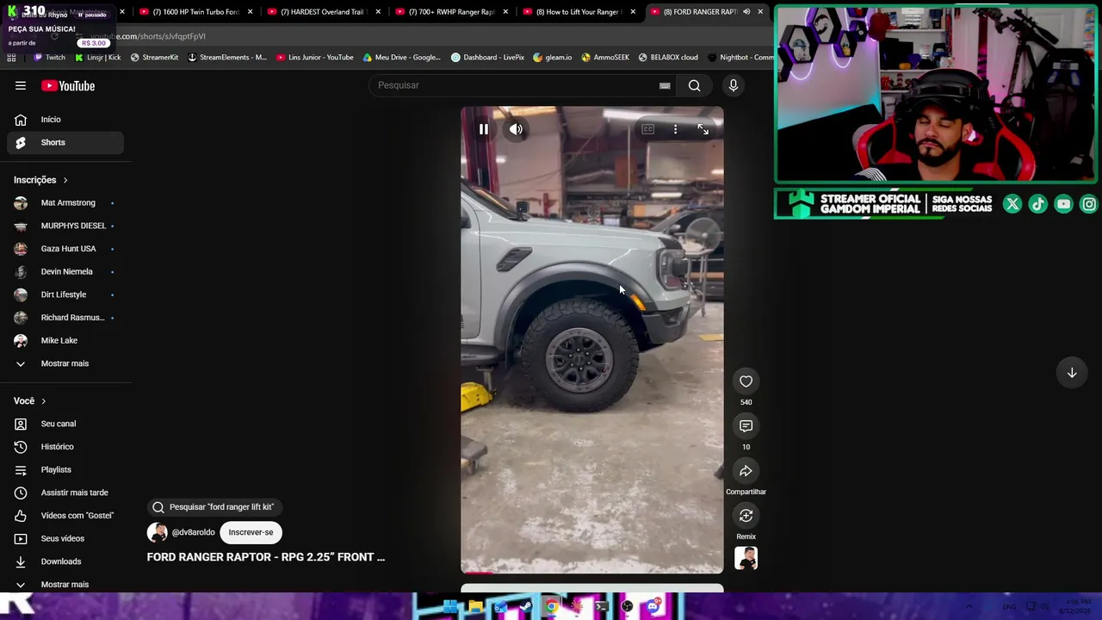Open Seu canal in the sidebar
This screenshot has height=620, width=1102.
(x=65, y=424)
